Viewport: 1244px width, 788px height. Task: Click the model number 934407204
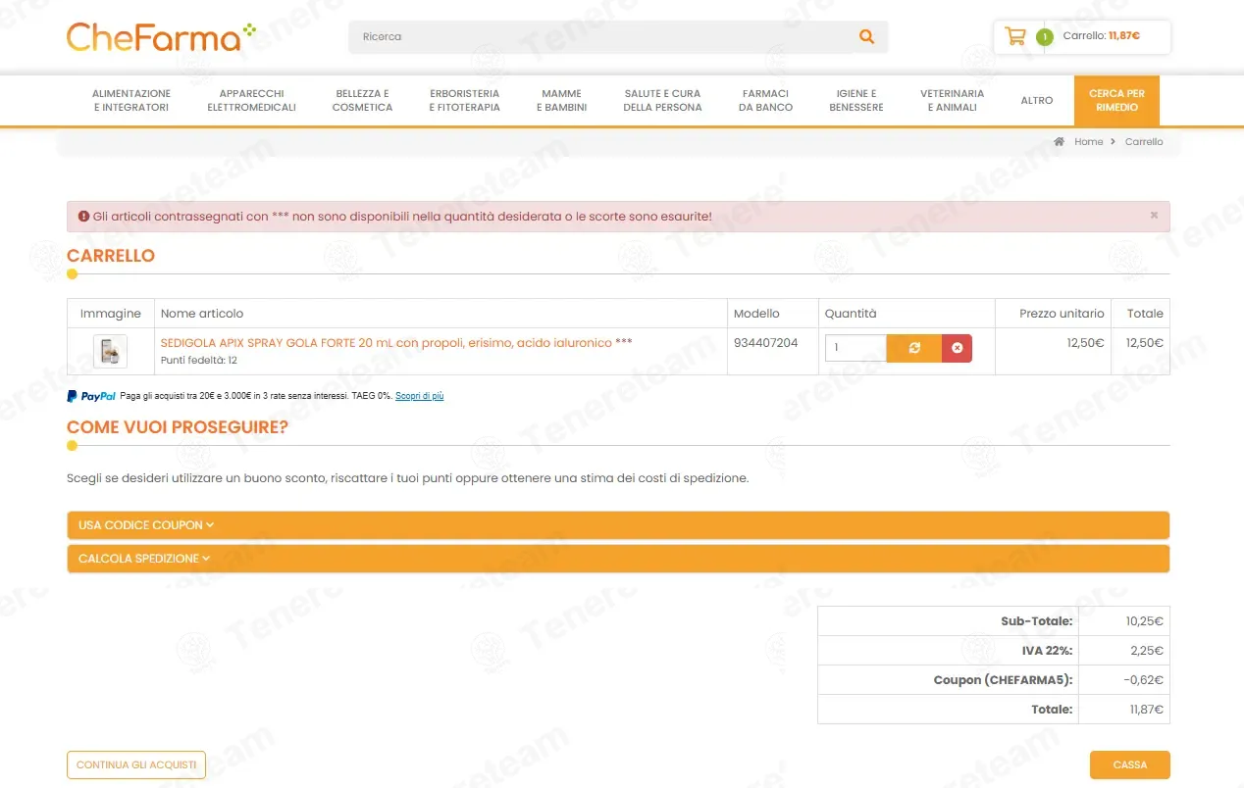pos(766,343)
